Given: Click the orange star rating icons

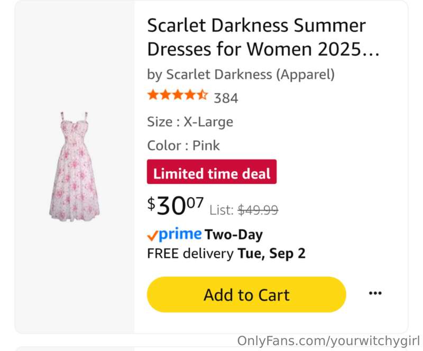Looking at the screenshot, I should (178, 95).
